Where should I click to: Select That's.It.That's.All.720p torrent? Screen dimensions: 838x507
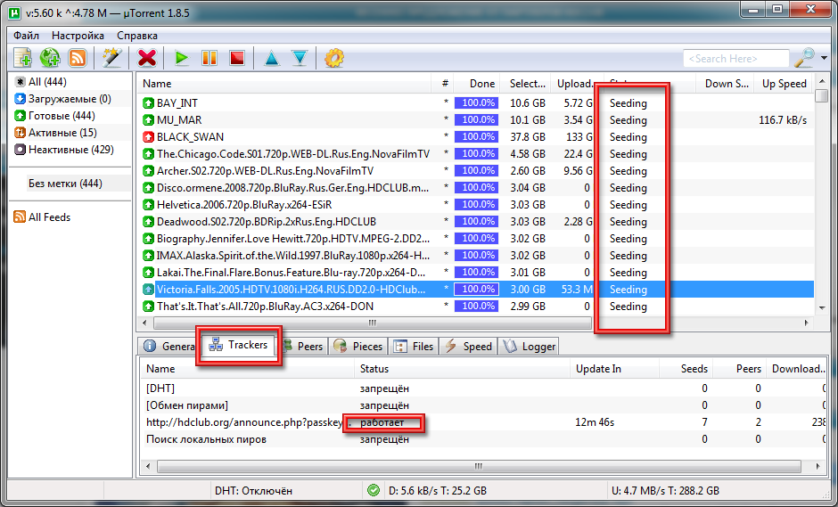coord(476,307)
